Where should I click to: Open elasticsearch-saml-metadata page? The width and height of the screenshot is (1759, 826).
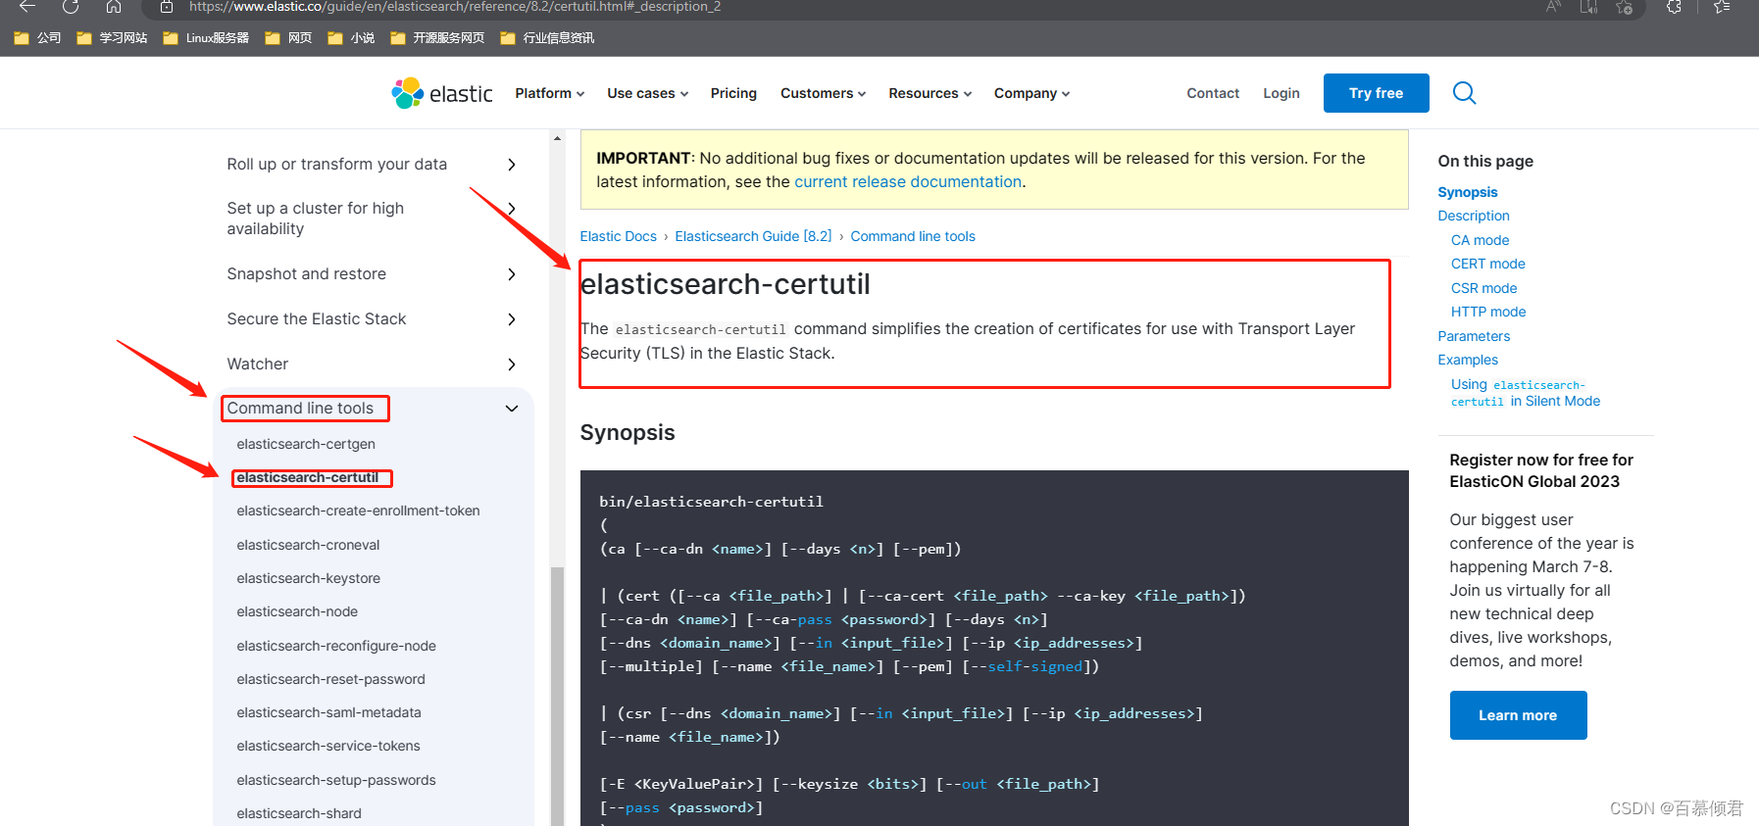point(328,712)
